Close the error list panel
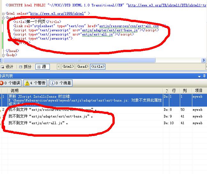 207,76
